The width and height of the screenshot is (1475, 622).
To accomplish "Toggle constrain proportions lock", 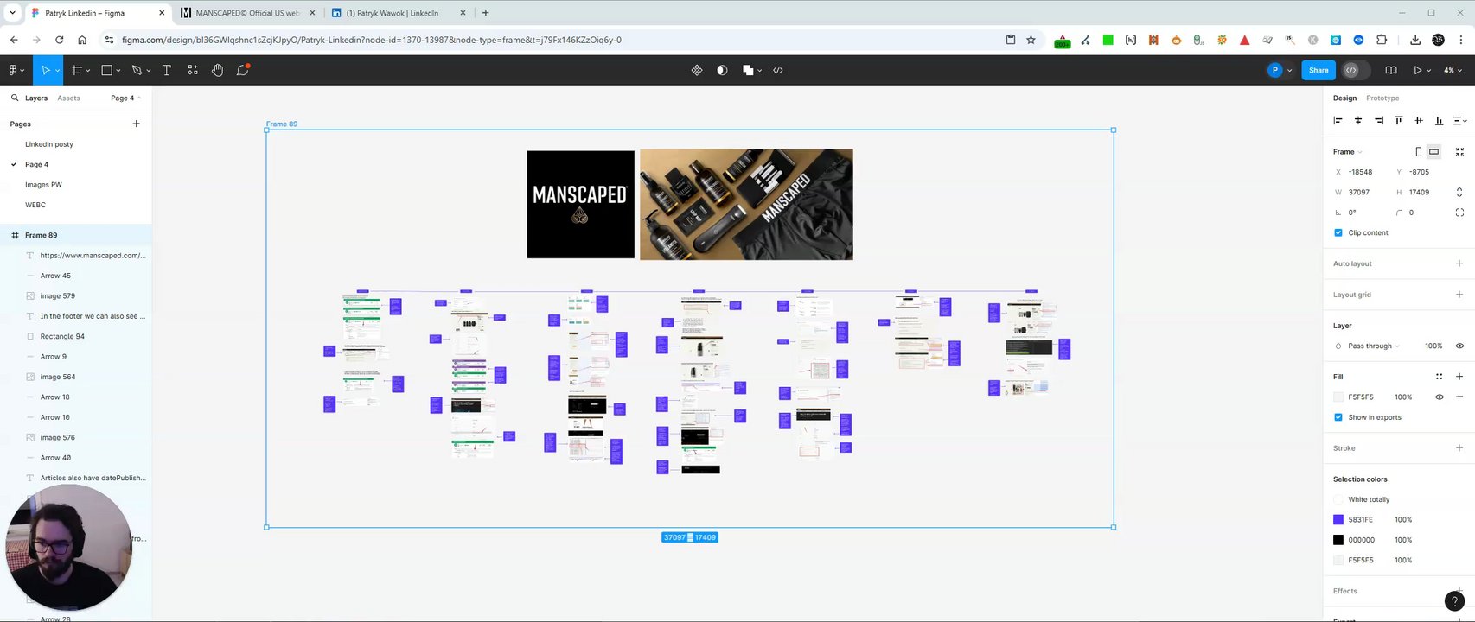I will [1459, 192].
